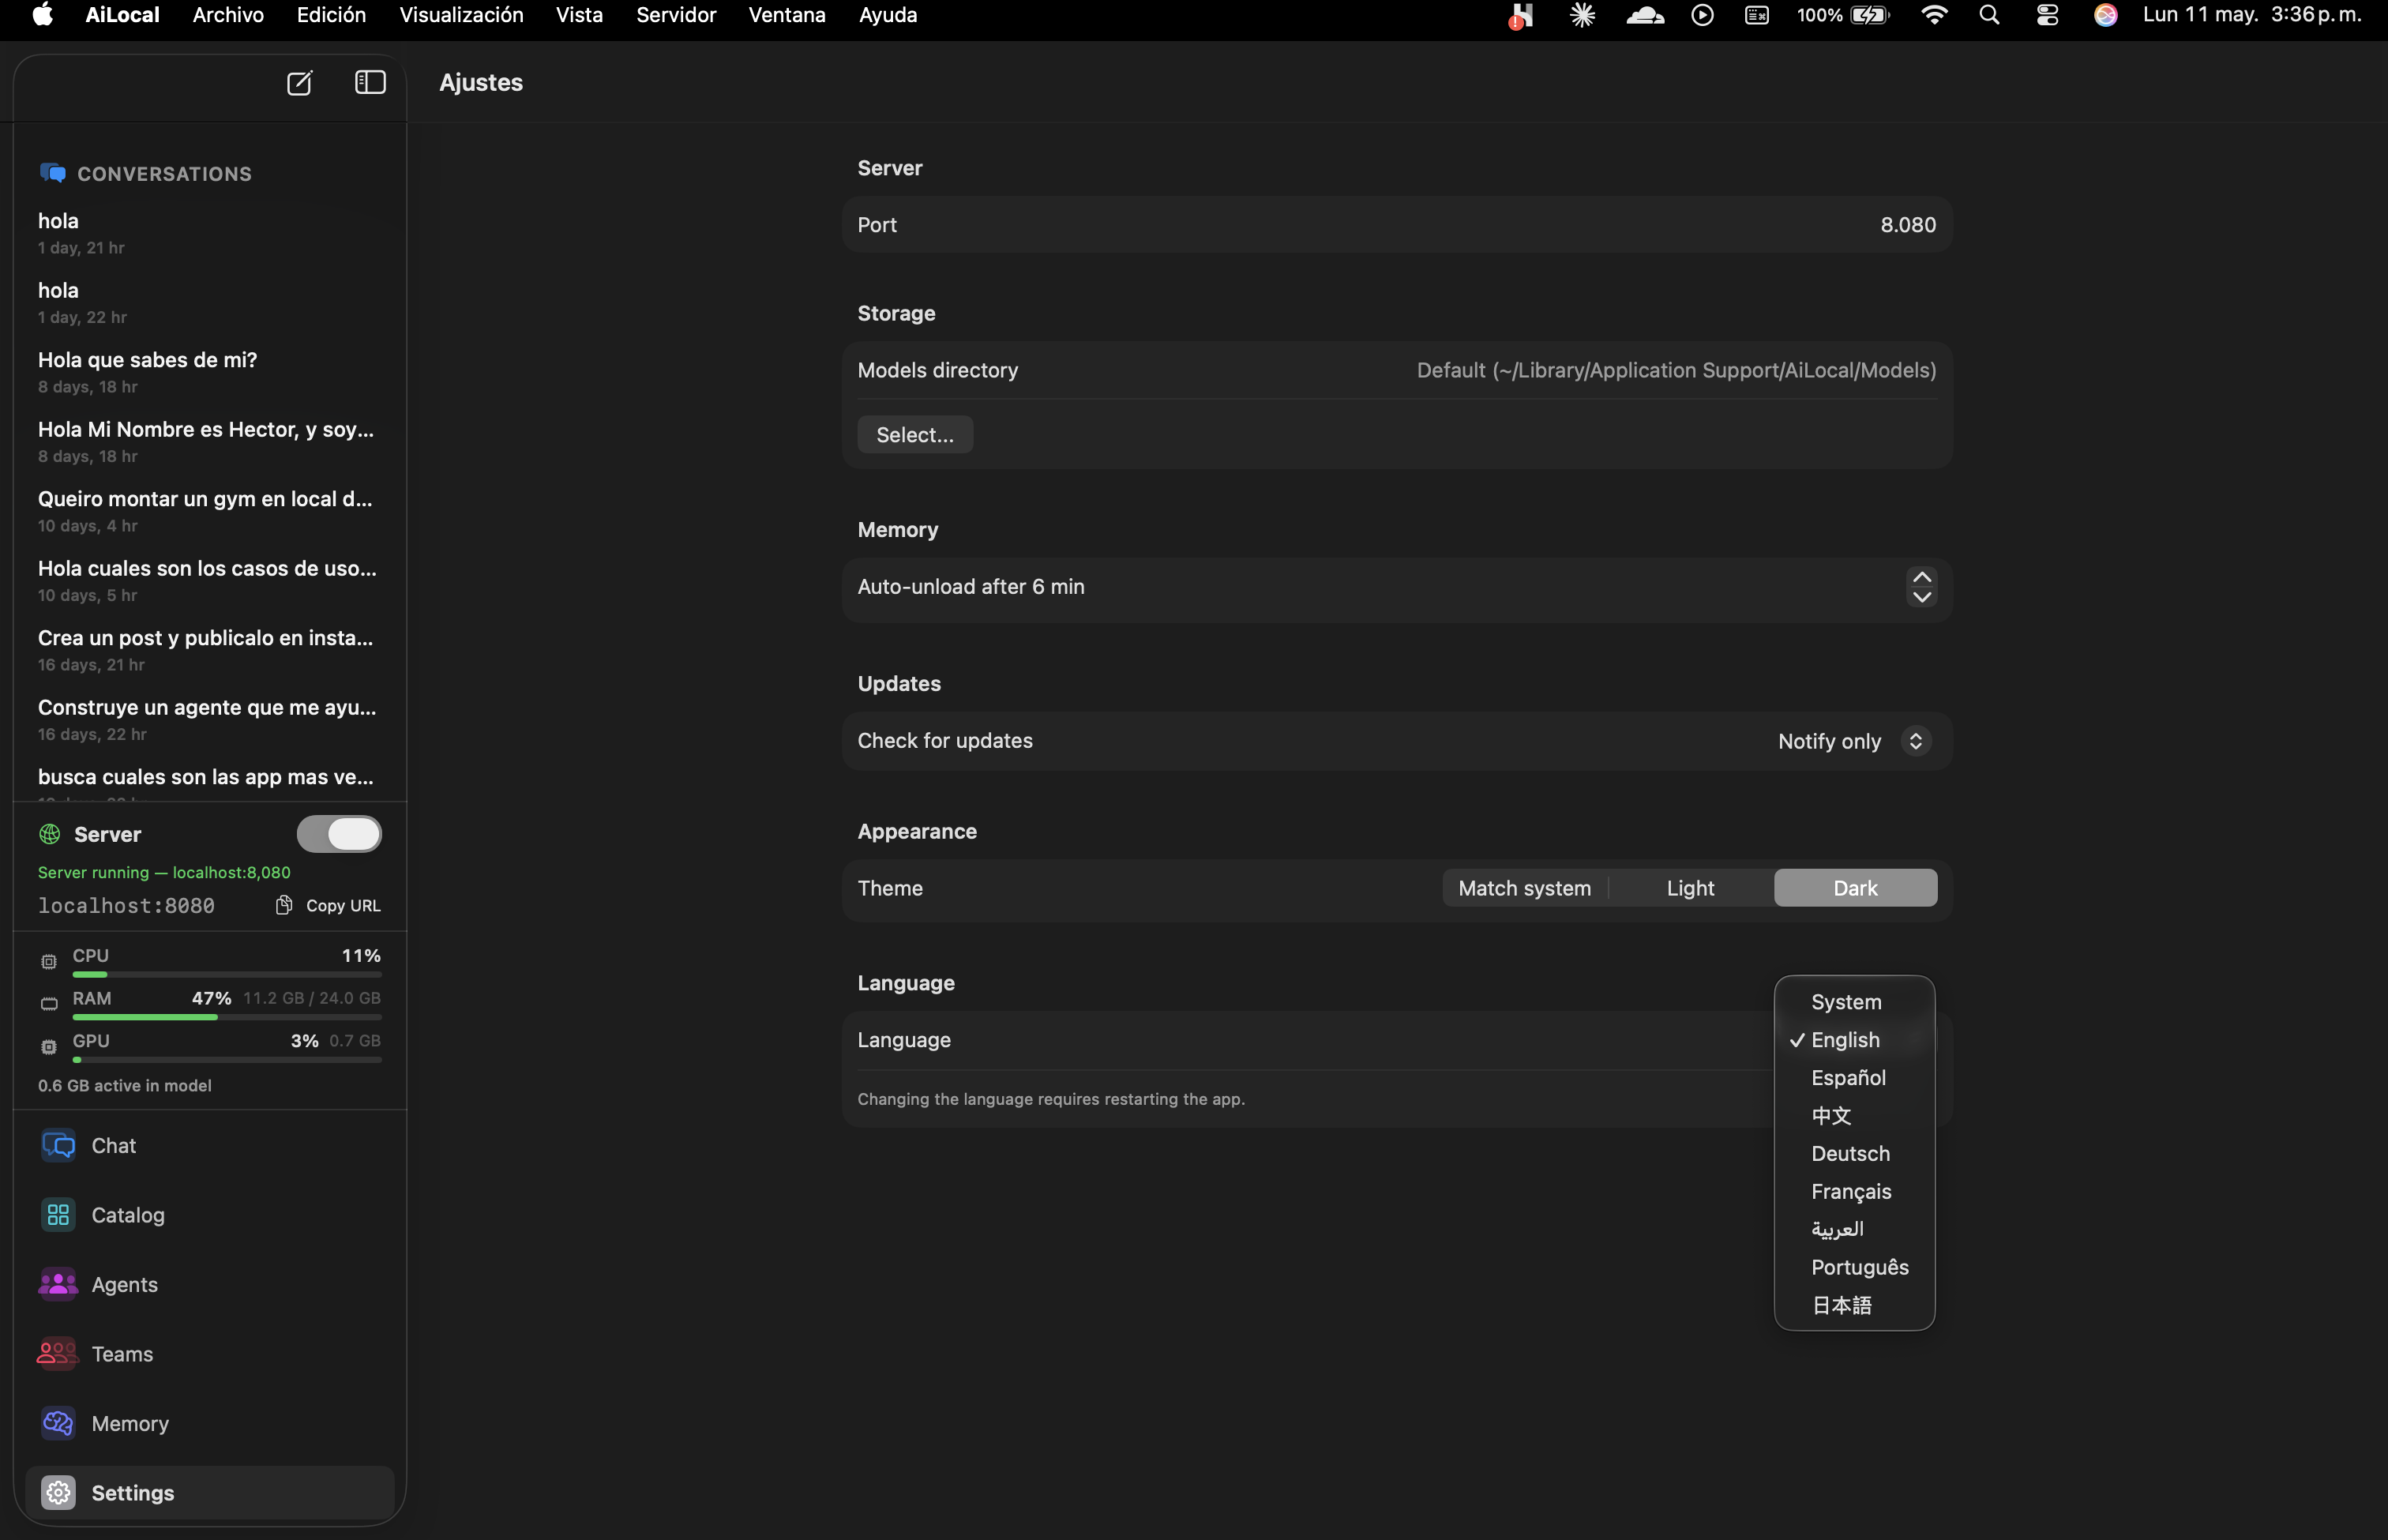
Task: Toggle the Server on/off switch
Action: click(339, 834)
